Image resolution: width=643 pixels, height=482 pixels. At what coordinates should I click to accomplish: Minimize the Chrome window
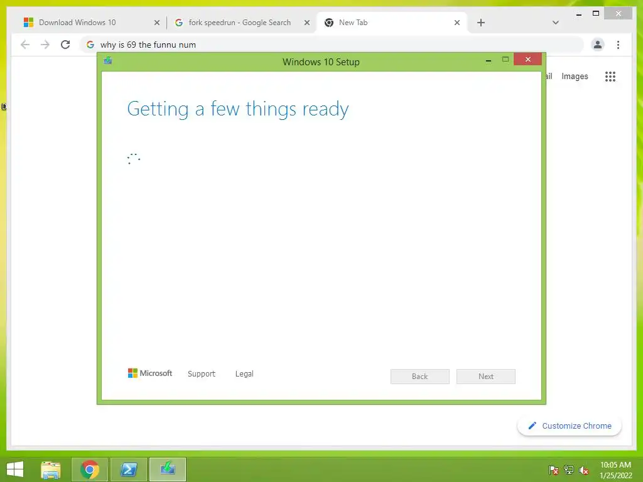click(x=579, y=14)
